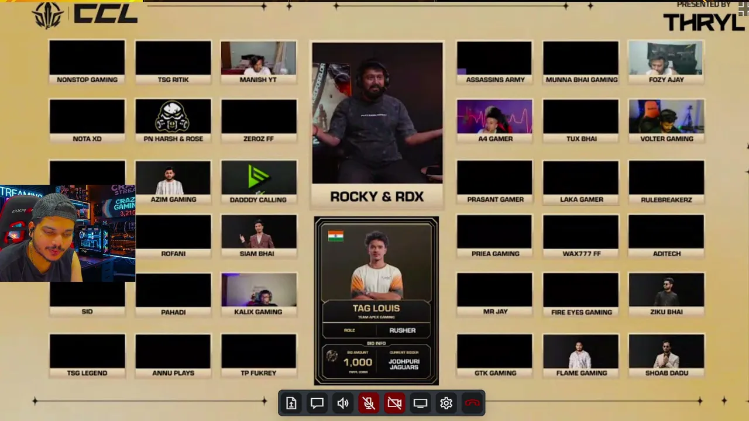This screenshot has height=421, width=749.
Task: Click the Wax777 FF name label
Action: click(581, 254)
